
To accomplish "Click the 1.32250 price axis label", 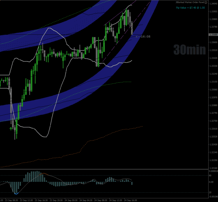I will 214,160.
